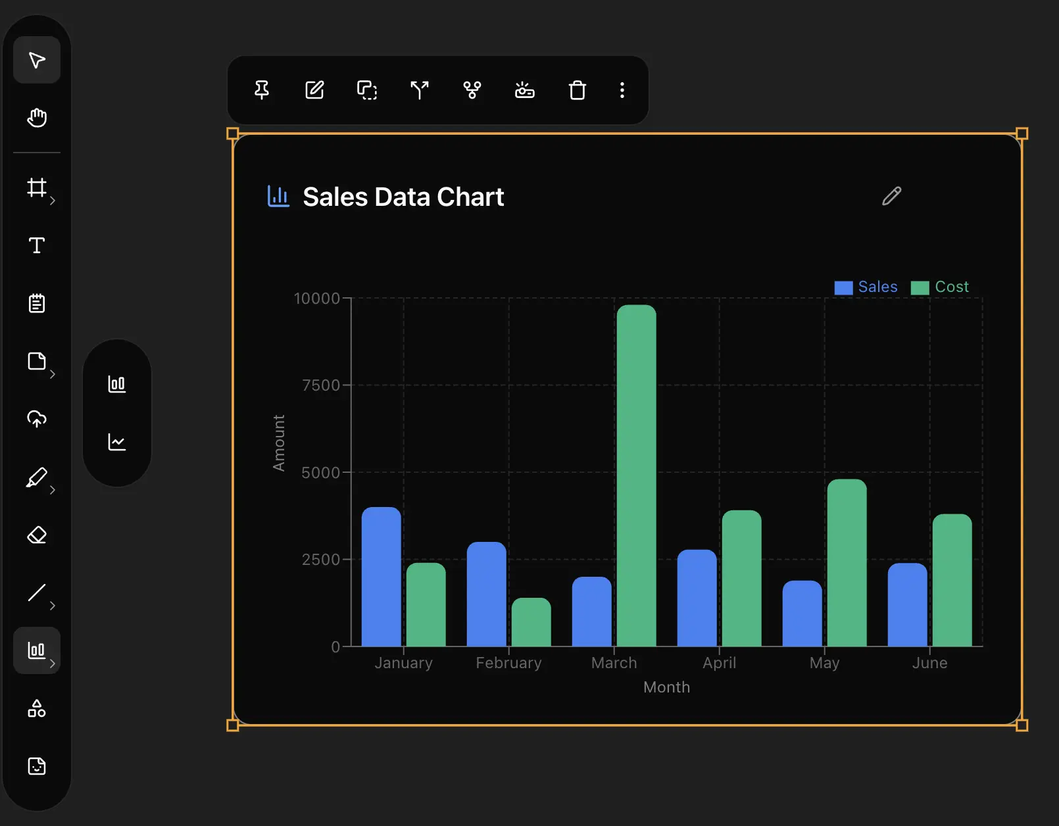Toggle Sales series in chart legend
This screenshot has width=1059, height=826.
tap(866, 287)
